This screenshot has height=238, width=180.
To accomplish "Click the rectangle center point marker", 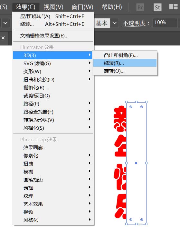I will pyautogui.click(x=136, y=163).
